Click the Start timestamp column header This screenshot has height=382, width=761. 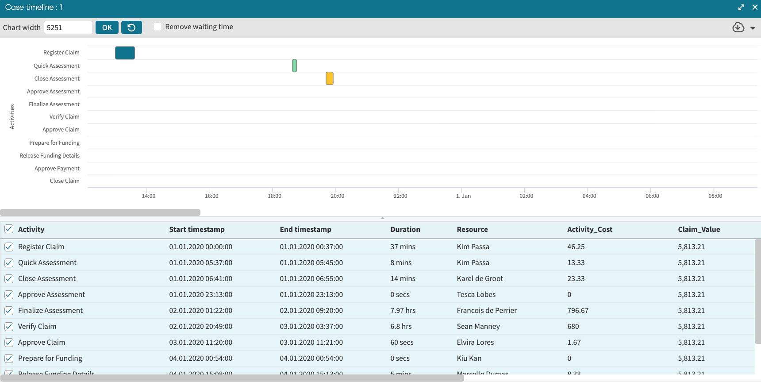click(196, 229)
